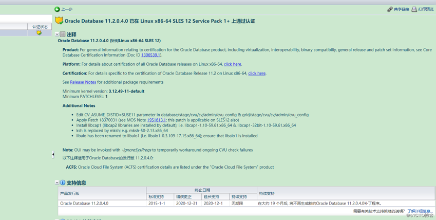Image resolution: width=436 pixels, height=220 pixels.
Task: Open Doc ID 1306539.1 link
Action: pyautogui.click(x=150, y=55)
